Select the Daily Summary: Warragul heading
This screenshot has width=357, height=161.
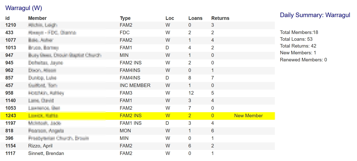[315, 15]
